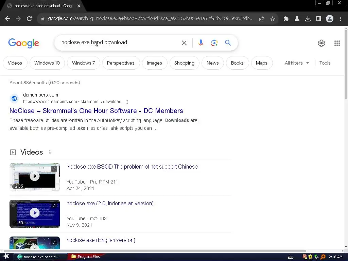Click the vertical page scrollbar thumb
This screenshot has height=261, width=348.
click(346, 64)
